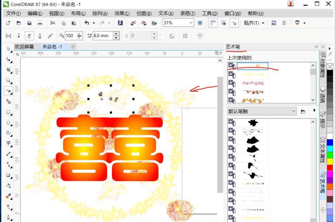Click the Export icon
The image size is (335, 222).
pyautogui.click(x=144, y=23)
